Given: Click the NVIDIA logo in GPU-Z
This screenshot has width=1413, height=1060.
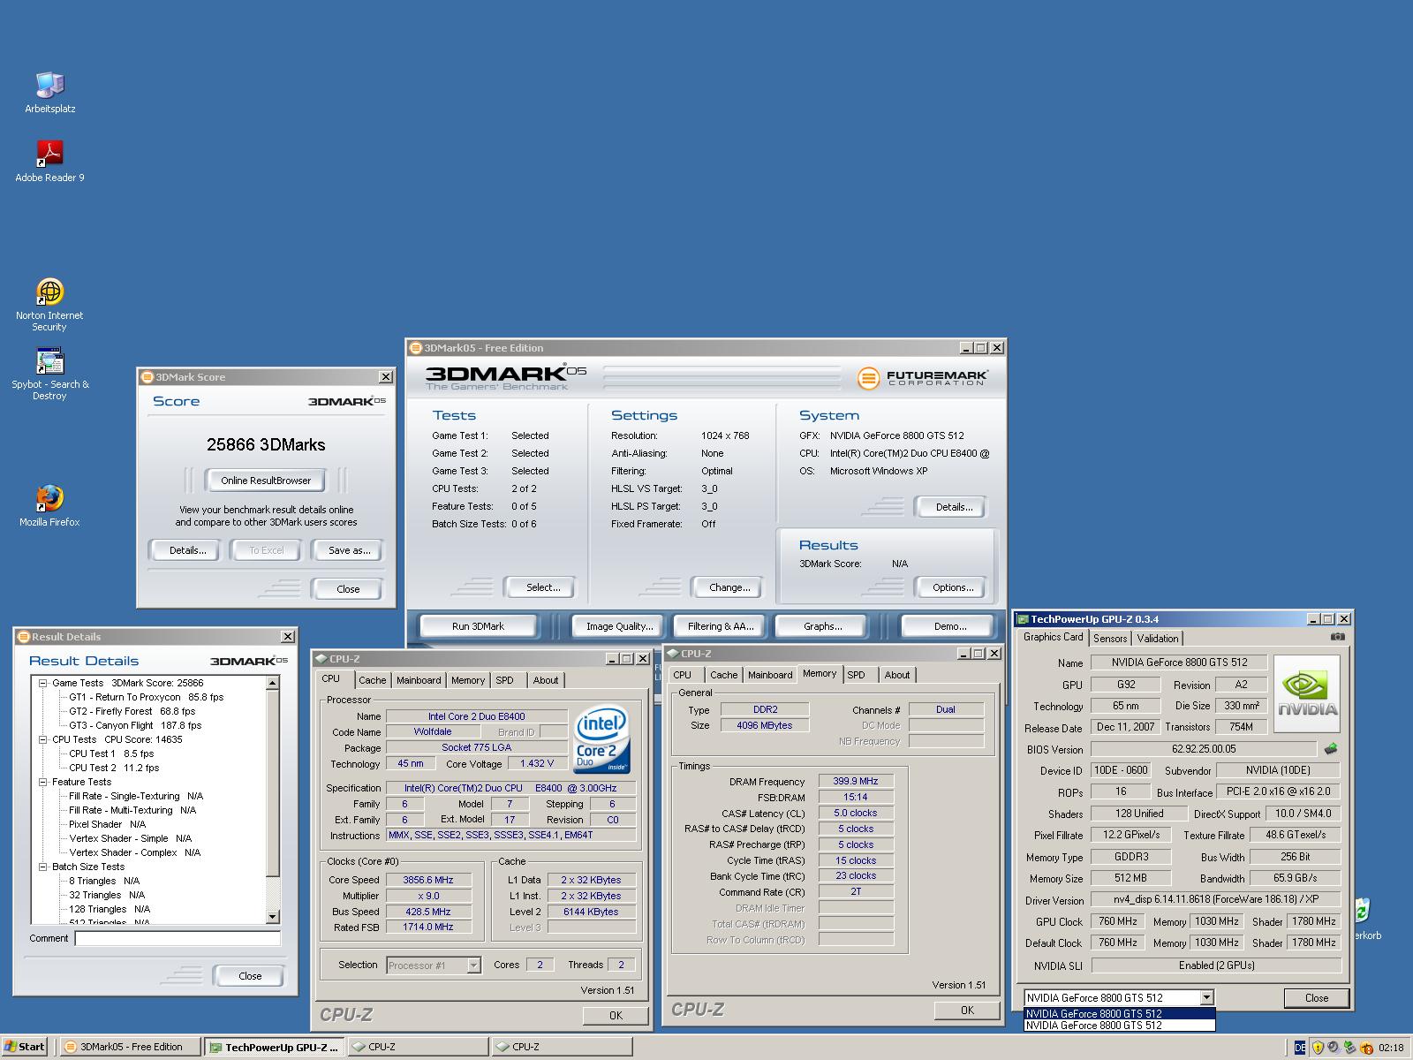Looking at the screenshot, I should click(1307, 693).
